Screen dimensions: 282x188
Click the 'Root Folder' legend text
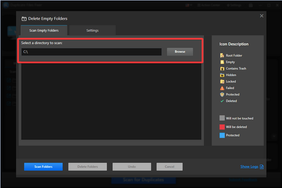[234, 55]
